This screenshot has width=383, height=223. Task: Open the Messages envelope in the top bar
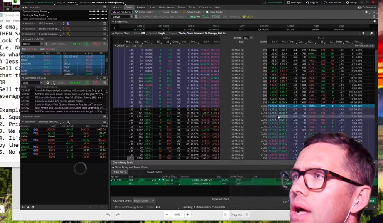pyautogui.click(x=294, y=2)
